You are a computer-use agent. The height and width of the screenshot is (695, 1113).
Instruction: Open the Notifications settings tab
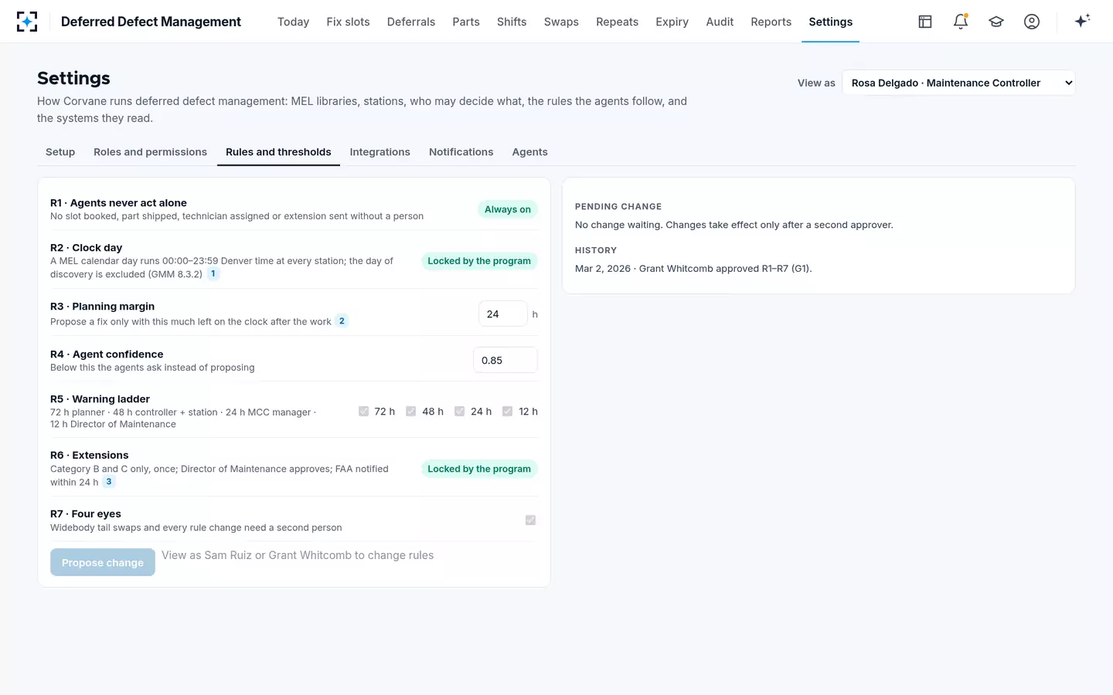coord(461,152)
